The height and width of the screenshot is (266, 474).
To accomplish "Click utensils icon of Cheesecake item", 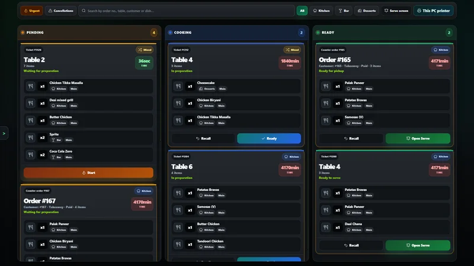I will click(178, 86).
